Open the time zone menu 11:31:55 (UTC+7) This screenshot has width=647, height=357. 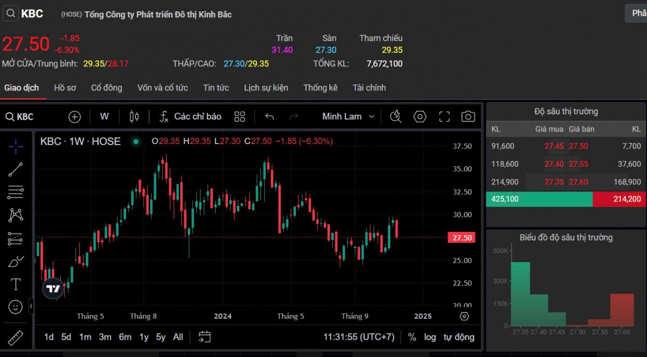tap(359, 337)
